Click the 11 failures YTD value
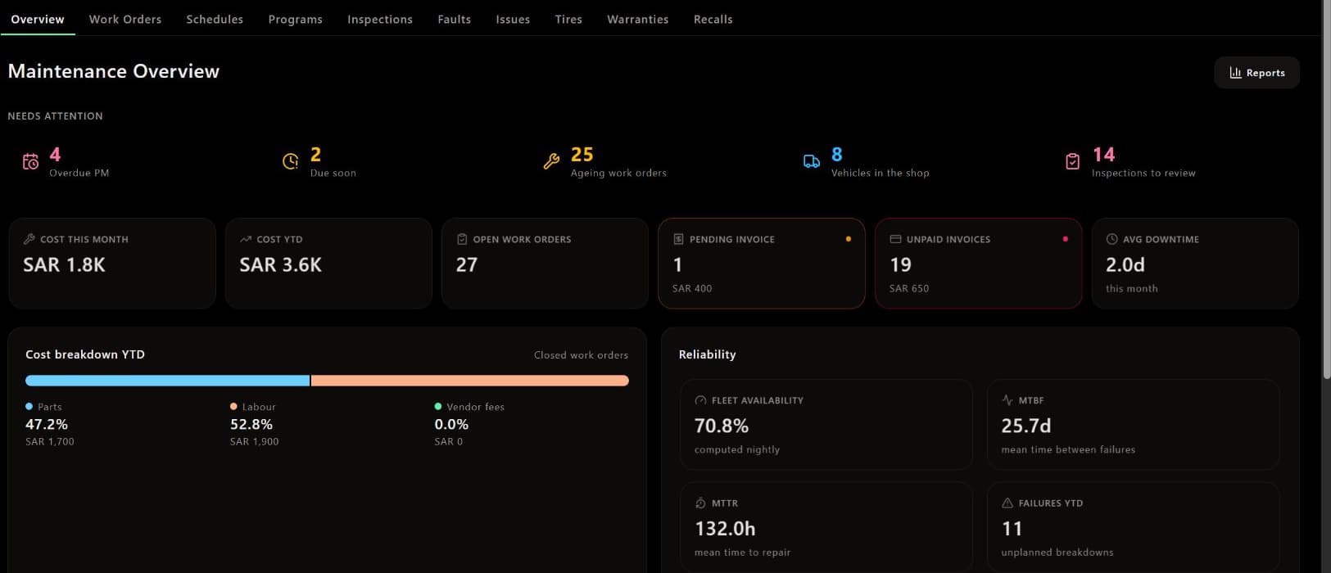Image resolution: width=1331 pixels, height=573 pixels. click(1012, 529)
